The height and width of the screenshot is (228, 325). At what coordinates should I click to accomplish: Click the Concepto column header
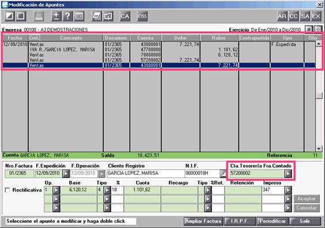pyautogui.click(x=71, y=38)
